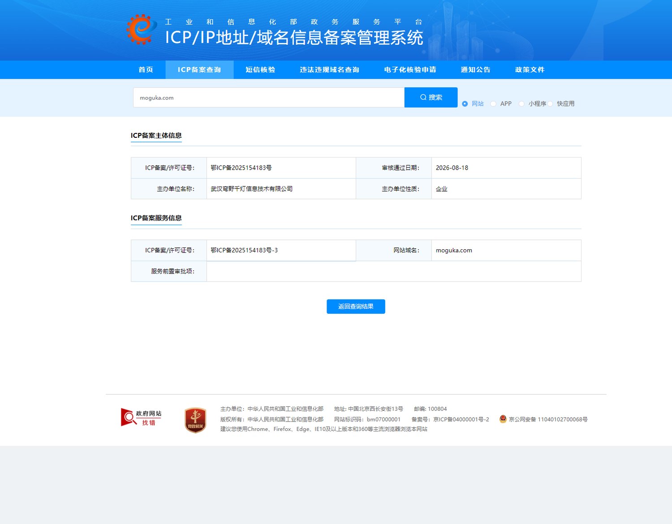Click the 审核通过日期 label
This screenshot has width=672, height=524.
pyautogui.click(x=401, y=168)
